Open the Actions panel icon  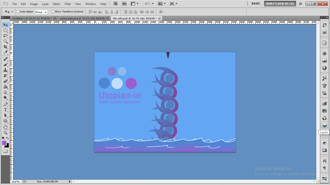(x=324, y=32)
